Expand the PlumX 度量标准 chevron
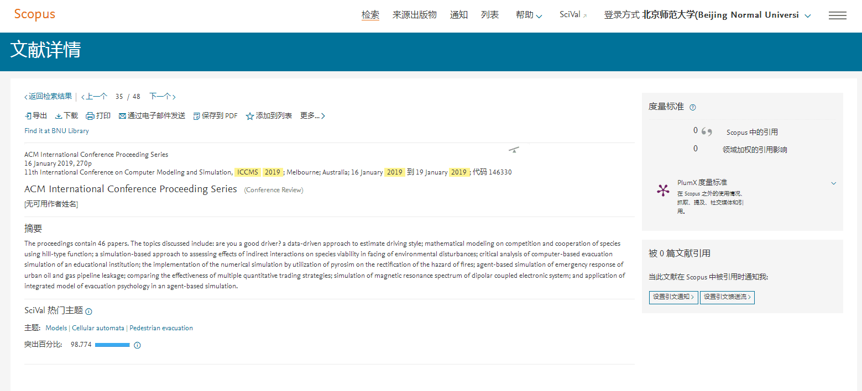This screenshot has width=862, height=391. (834, 183)
